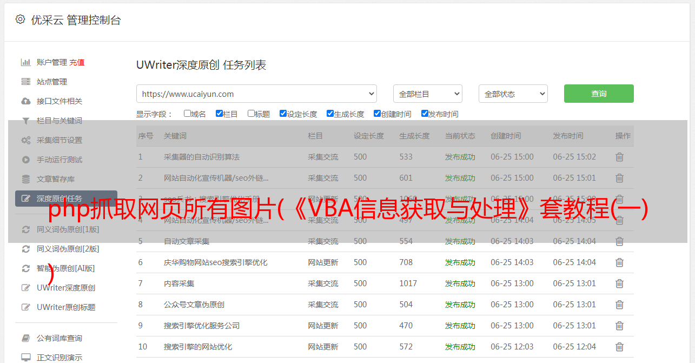Click the play icon for 手动运行测试

(25, 160)
